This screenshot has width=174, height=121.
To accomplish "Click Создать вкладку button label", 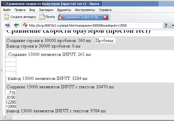I will point(23,17).
